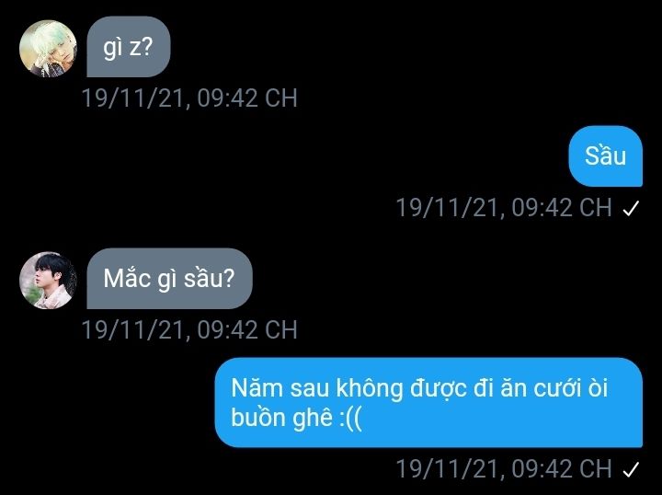Tap the ':((' sad emoticon text
The height and width of the screenshot is (495, 662).
[x=351, y=418]
